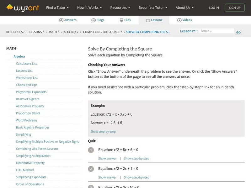
Task: Open the Find a Tutor dropdown
Action: click(x=57, y=8)
